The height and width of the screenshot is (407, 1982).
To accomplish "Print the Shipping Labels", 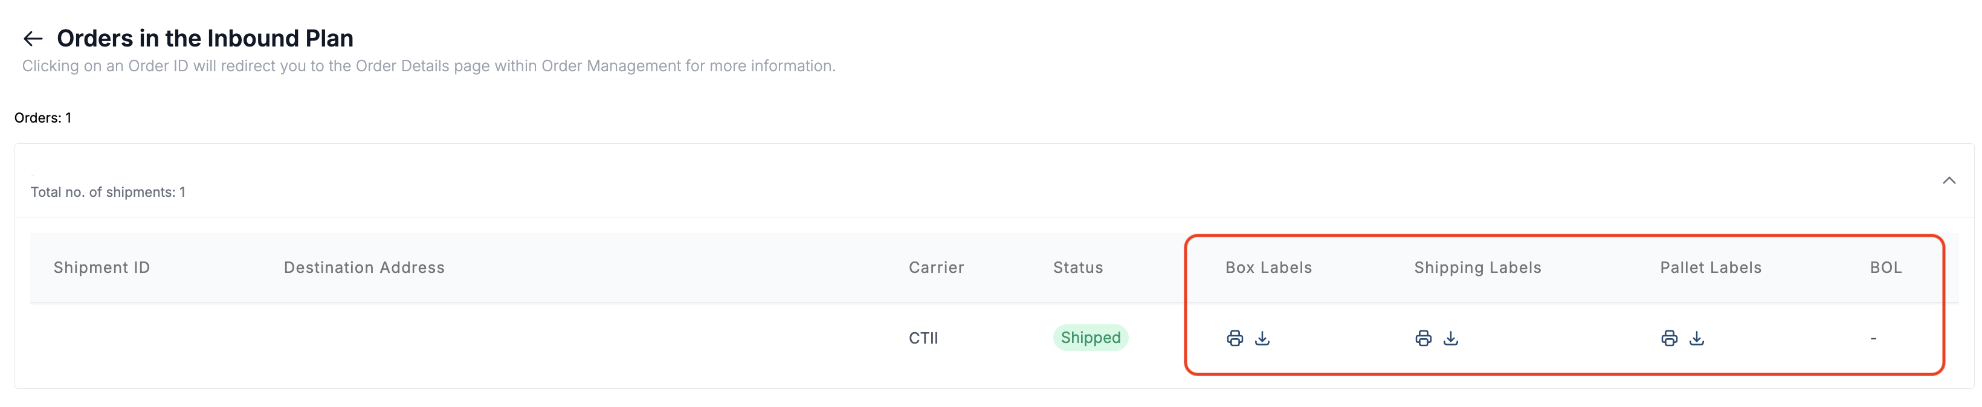I will [x=1422, y=339].
